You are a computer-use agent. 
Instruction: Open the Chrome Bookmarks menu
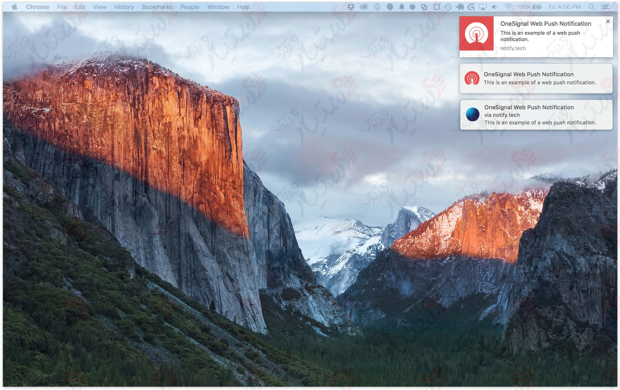click(x=157, y=6)
